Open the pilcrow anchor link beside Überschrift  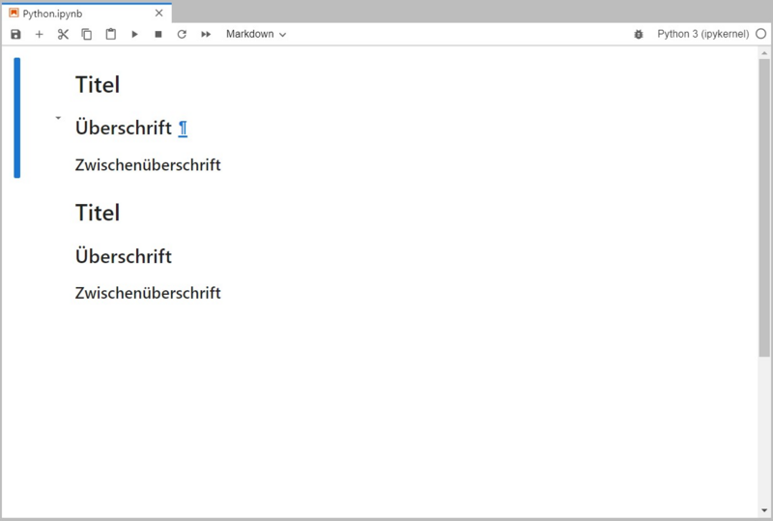183,129
